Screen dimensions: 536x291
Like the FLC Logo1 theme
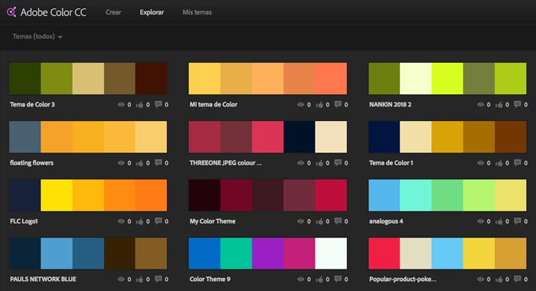tap(139, 221)
